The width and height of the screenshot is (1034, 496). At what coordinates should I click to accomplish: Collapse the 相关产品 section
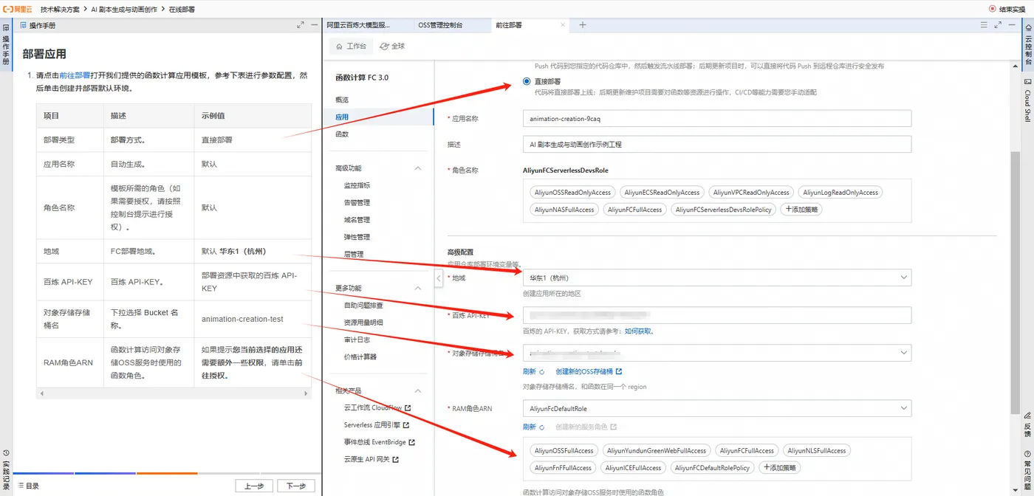[417, 390]
